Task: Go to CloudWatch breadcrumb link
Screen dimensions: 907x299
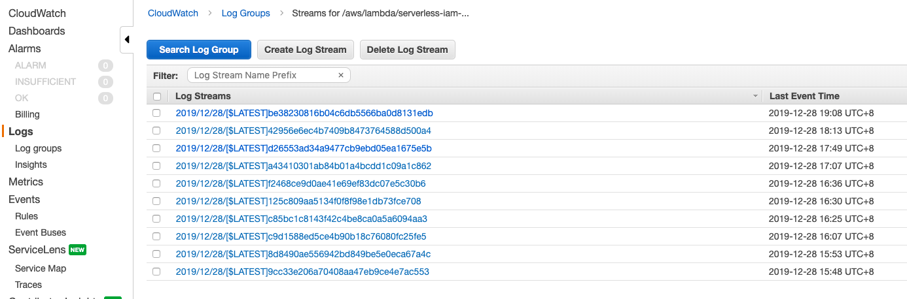Action: (x=173, y=13)
